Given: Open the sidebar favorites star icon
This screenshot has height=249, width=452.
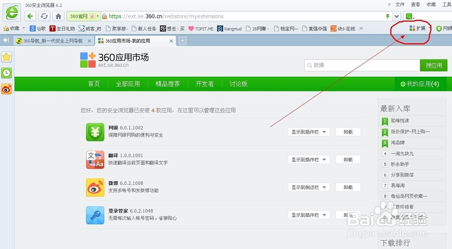Looking at the screenshot, I should (6, 57).
